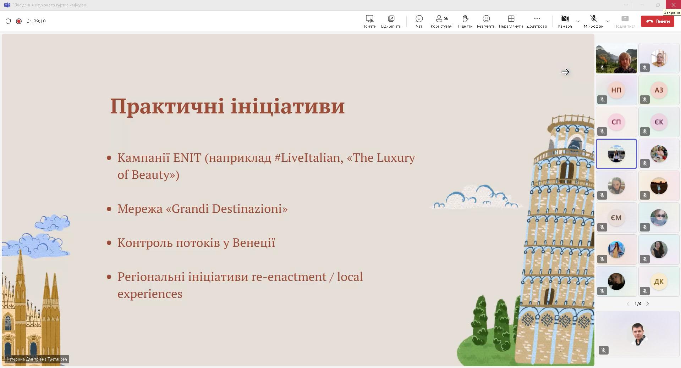Click the muted mic icon on НП tile

[602, 100]
